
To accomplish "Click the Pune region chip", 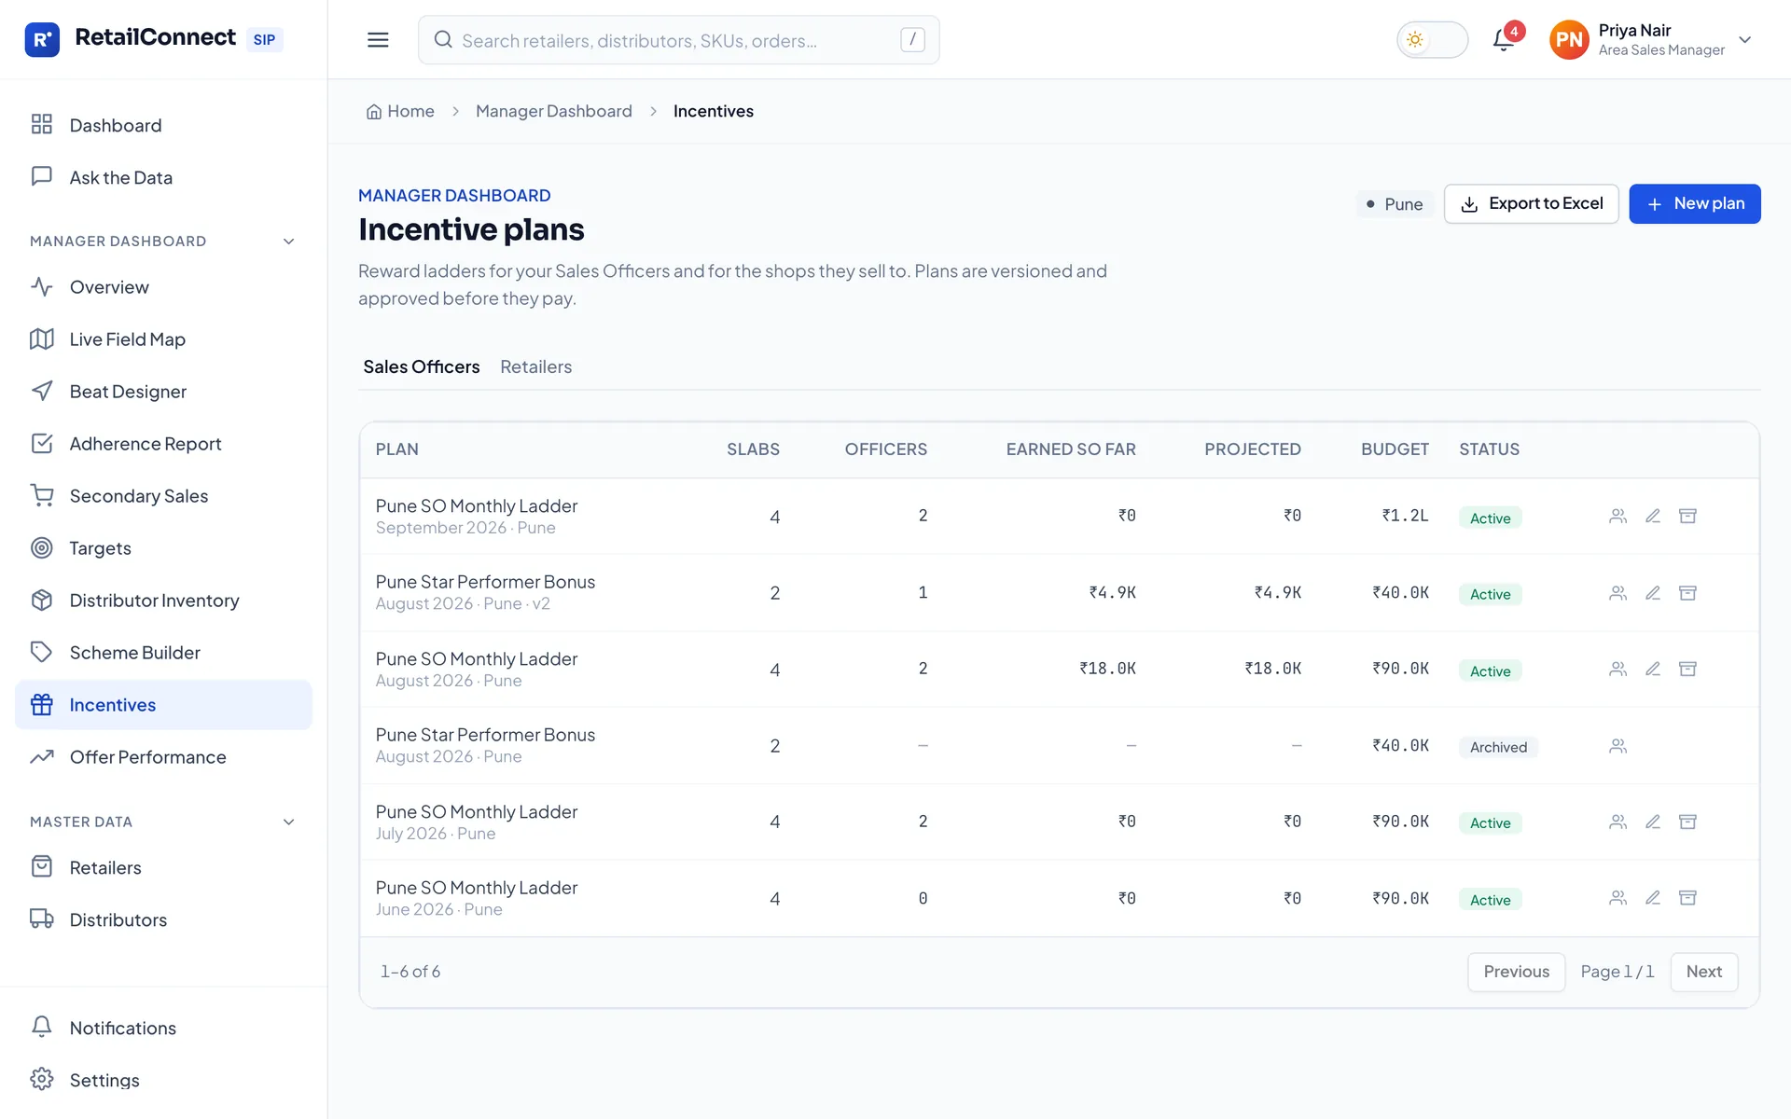I will (x=1395, y=203).
